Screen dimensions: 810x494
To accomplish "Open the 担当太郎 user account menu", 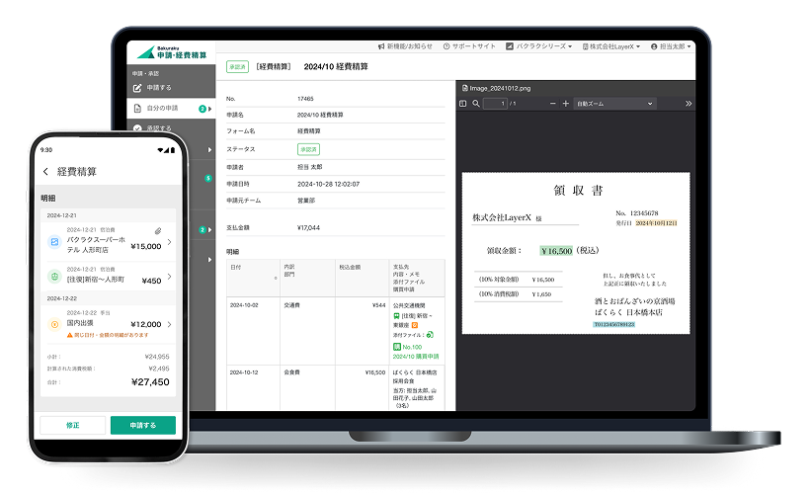I will click(x=672, y=46).
